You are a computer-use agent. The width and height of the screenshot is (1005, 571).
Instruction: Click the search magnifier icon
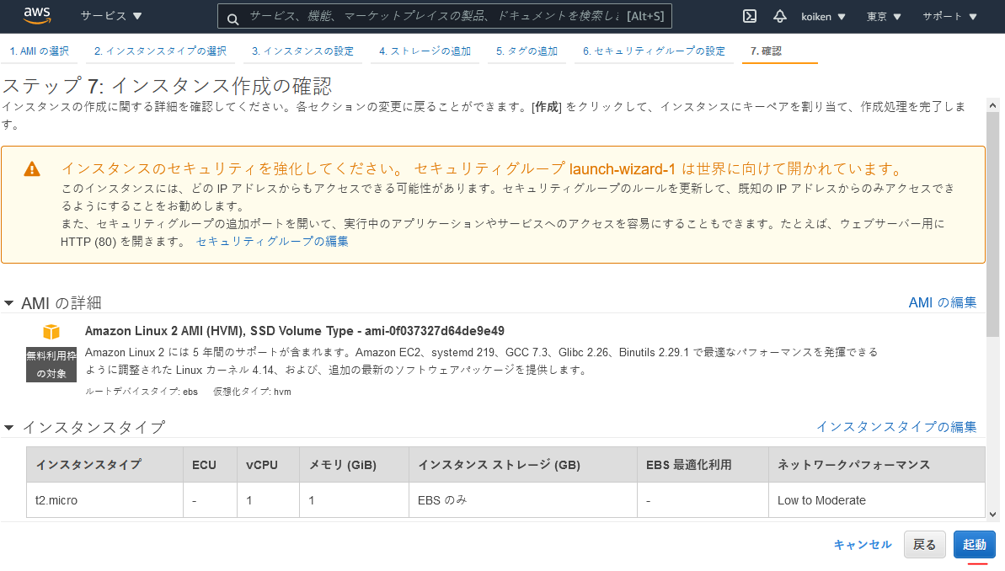[x=233, y=15]
